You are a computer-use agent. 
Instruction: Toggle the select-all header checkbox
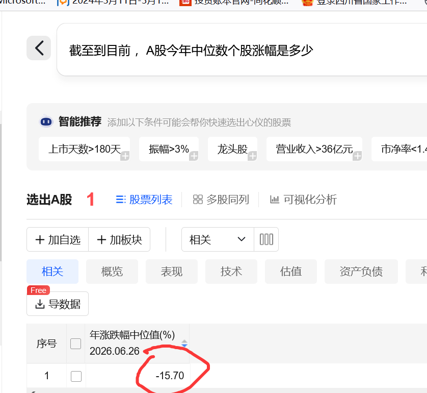pos(76,343)
